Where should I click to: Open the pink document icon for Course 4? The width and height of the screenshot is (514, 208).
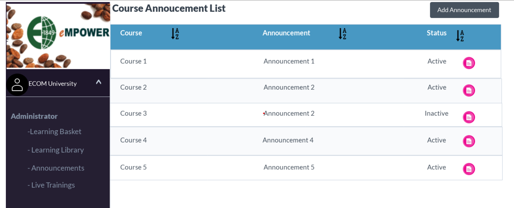(x=469, y=141)
